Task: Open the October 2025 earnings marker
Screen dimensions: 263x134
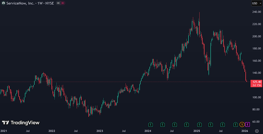Action: click(x=236, y=124)
